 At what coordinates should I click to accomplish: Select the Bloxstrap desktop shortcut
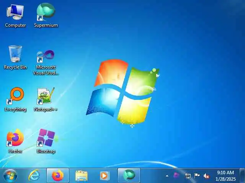(x=46, y=141)
